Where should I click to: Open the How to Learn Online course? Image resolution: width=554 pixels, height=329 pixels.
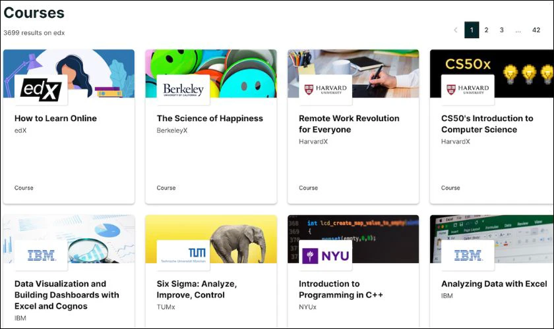pyautogui.click(x=55, y=118)
